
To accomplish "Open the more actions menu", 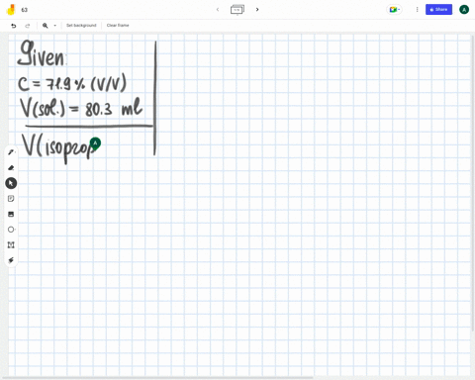I will point(417,10).
